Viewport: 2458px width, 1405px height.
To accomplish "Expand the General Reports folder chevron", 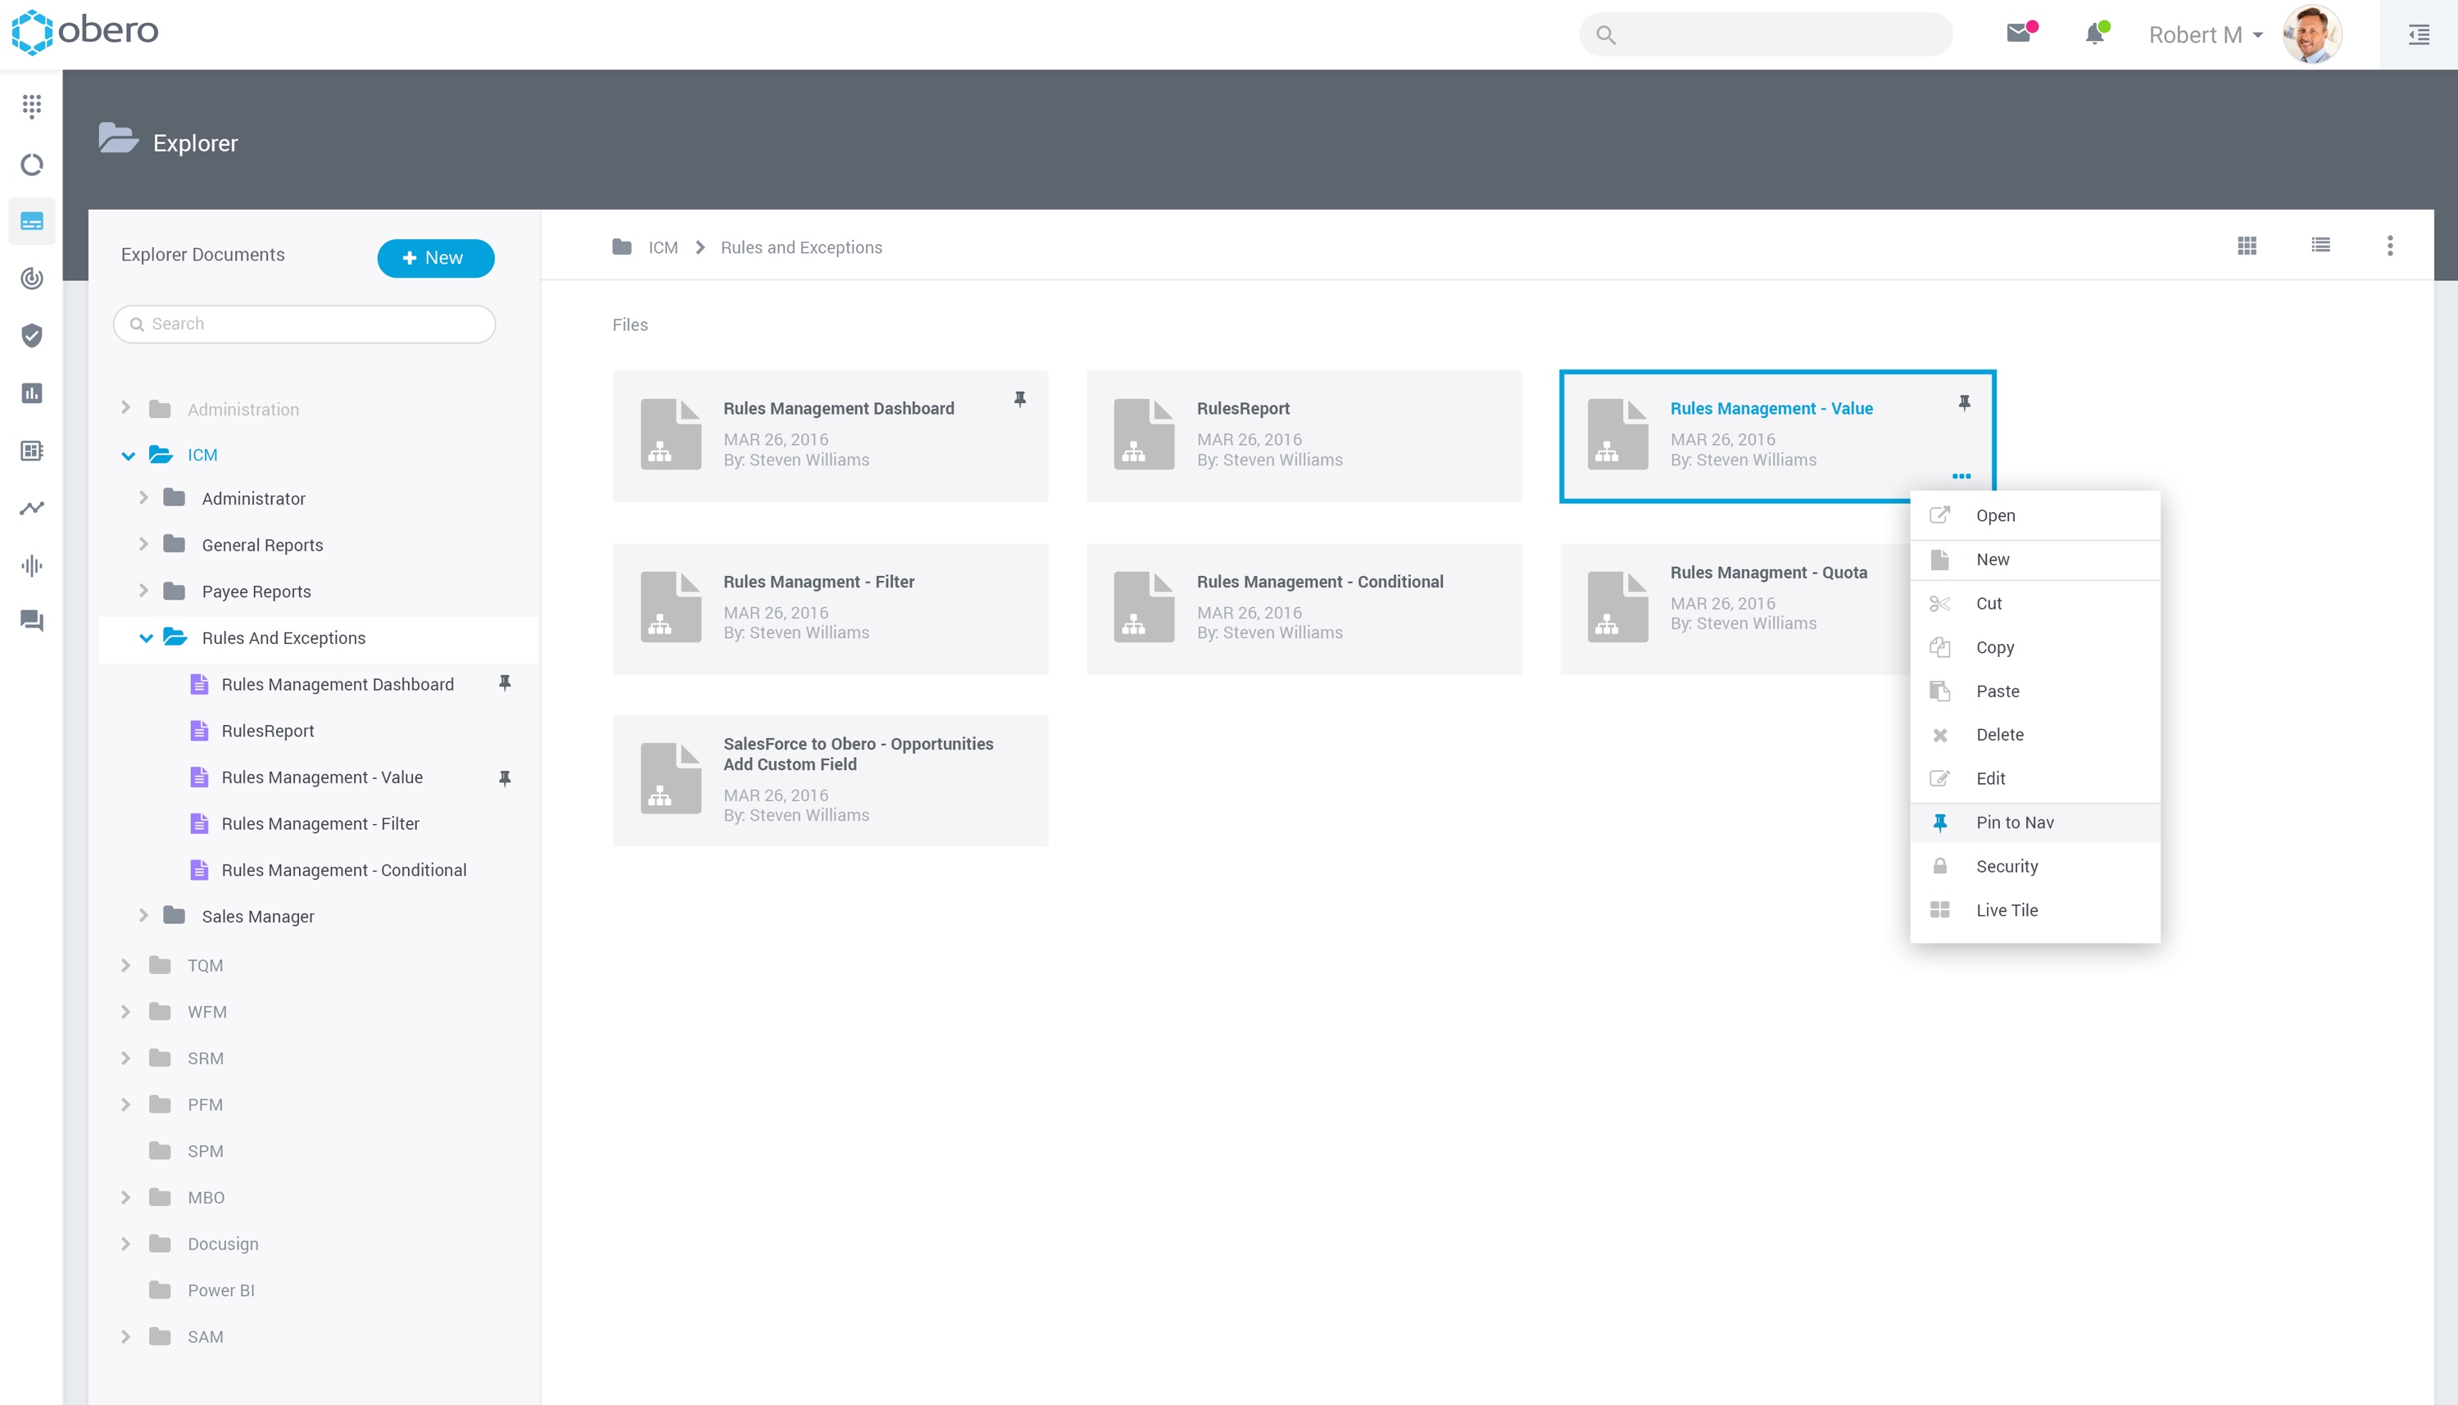I will tap(144, 544).
